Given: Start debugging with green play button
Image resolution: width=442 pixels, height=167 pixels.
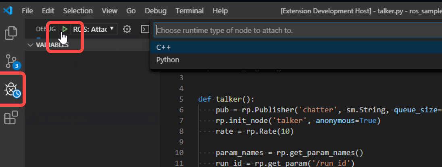Looking at the screenshot, I should pos(65,29).
